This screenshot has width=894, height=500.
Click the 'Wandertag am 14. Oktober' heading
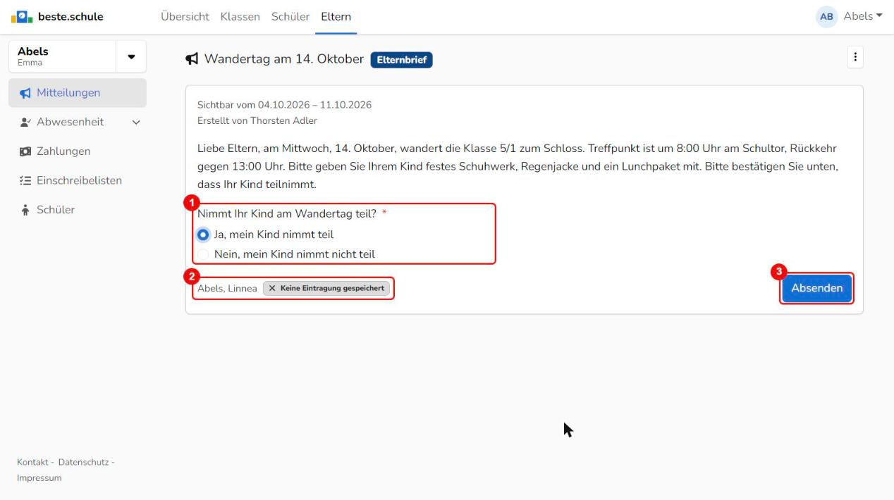(x=284, y=59)
